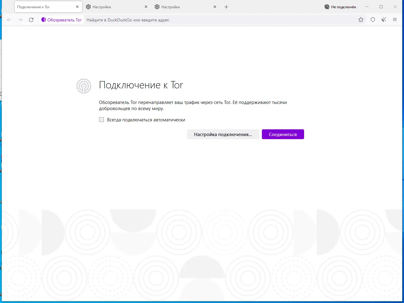Reload the current page

[x=31, y=20]
